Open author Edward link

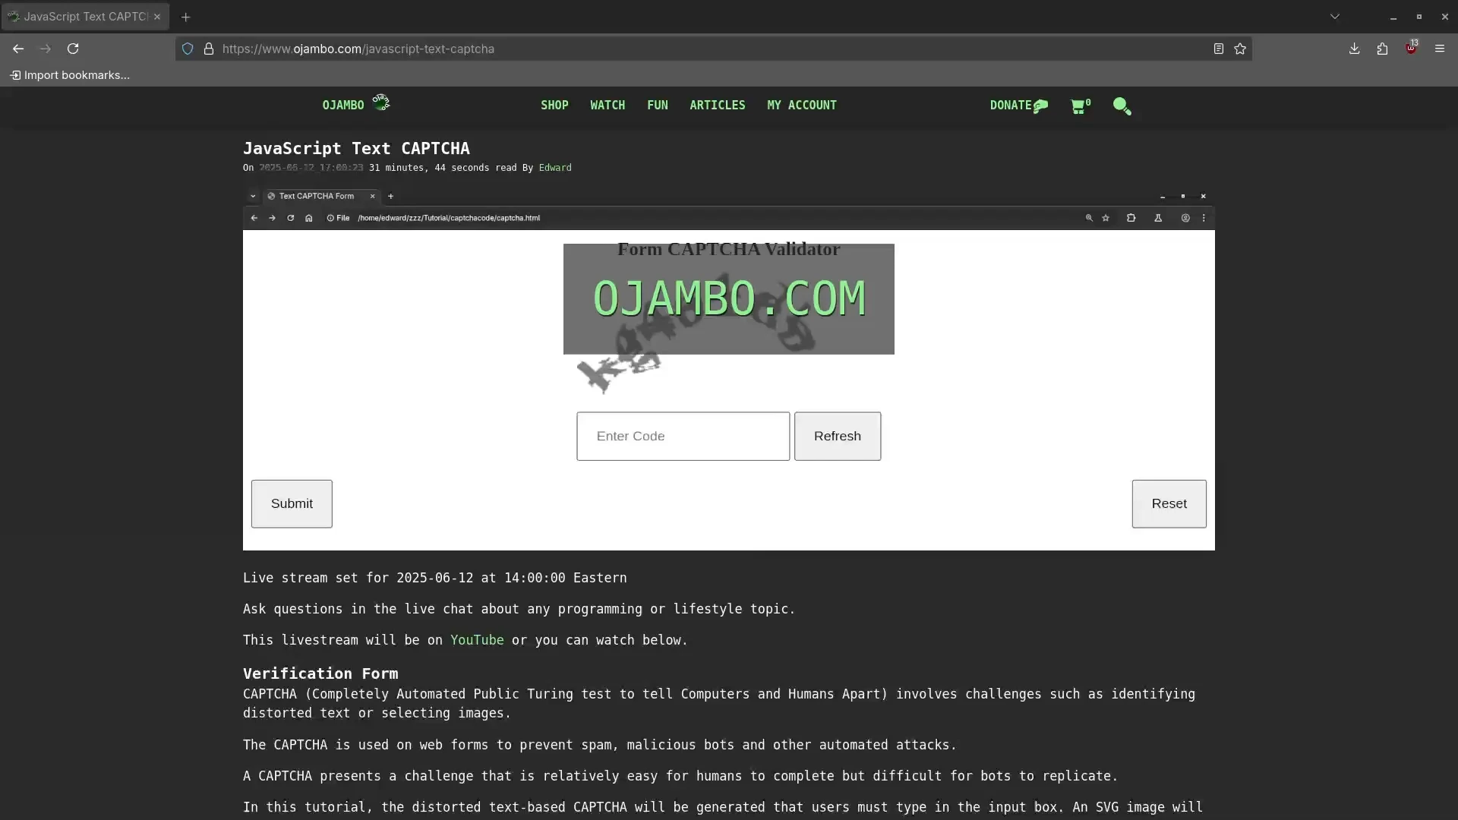(x=555, y=168)
